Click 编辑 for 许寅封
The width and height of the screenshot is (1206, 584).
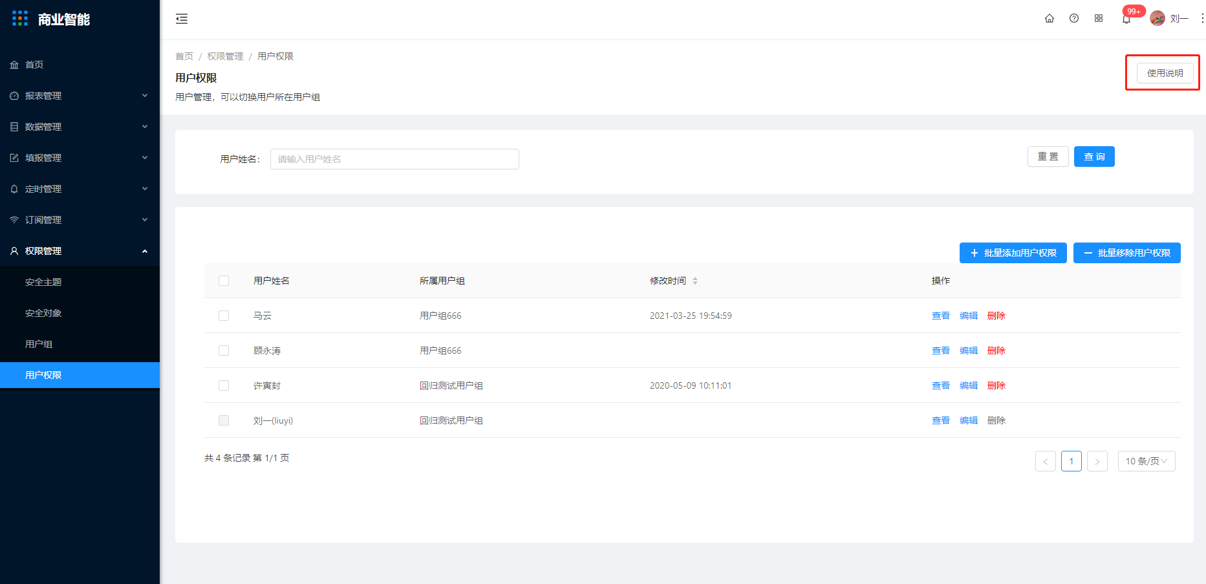click(969, 385)
